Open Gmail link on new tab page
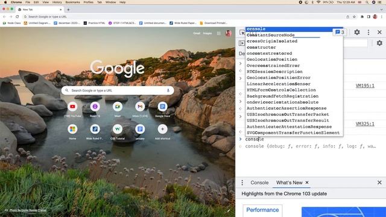This screenshot has width=386, height=217. [x=197, y=33]
